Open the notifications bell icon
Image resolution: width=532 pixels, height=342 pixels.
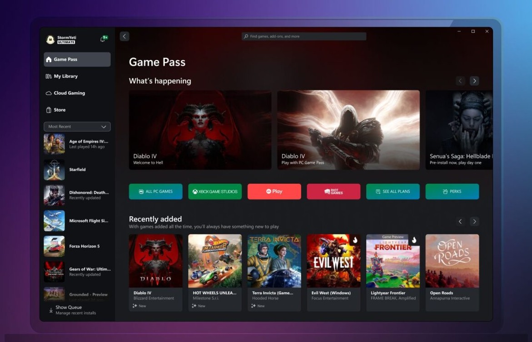tap(103, 39)
